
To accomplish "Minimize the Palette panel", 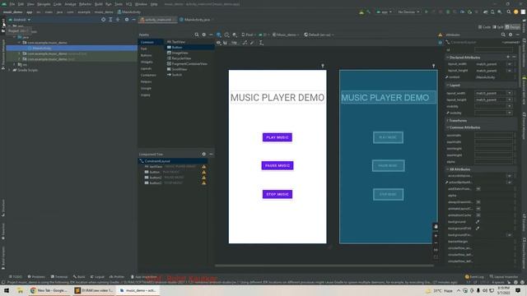I will [x=211, y=35].
